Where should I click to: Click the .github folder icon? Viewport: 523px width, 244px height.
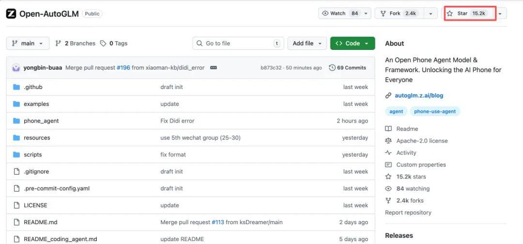click(16, 87)
